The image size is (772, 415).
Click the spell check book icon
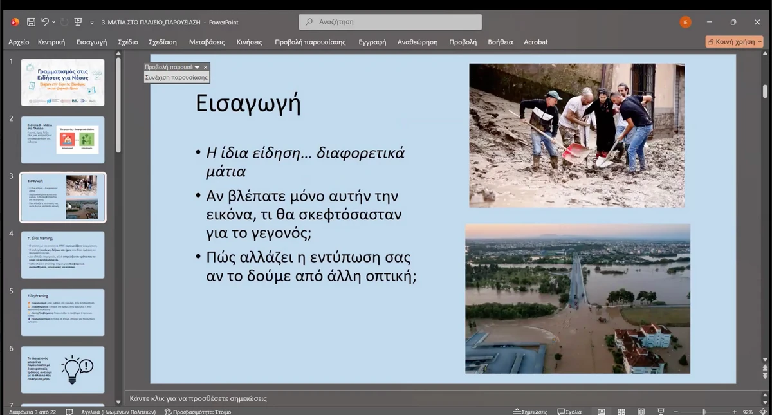click(69, 412)
